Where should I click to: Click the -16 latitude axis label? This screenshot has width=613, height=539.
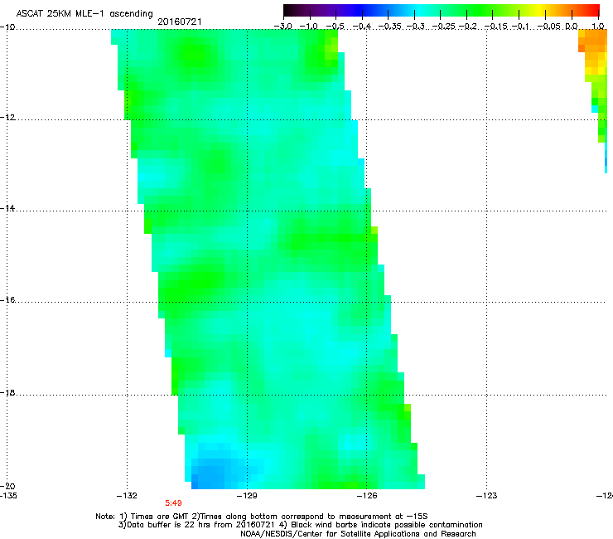pos(7,300)
